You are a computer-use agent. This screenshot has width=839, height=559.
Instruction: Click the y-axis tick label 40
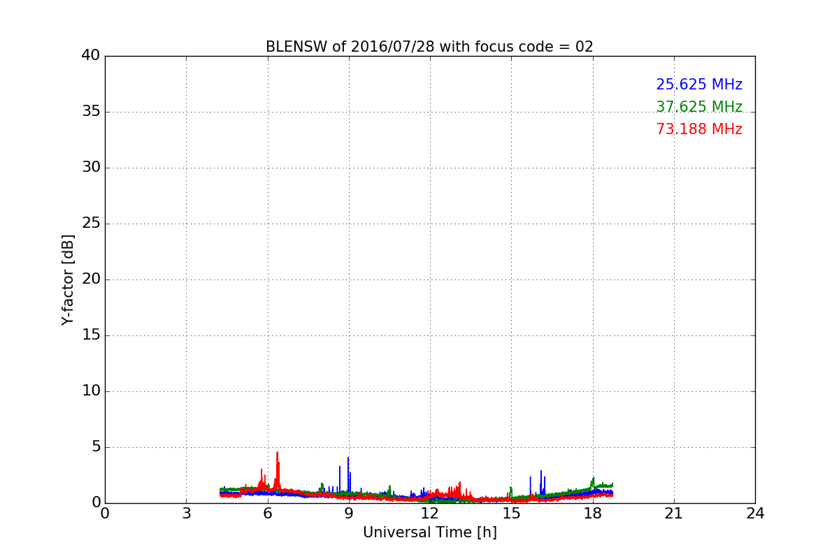[90, 56]
